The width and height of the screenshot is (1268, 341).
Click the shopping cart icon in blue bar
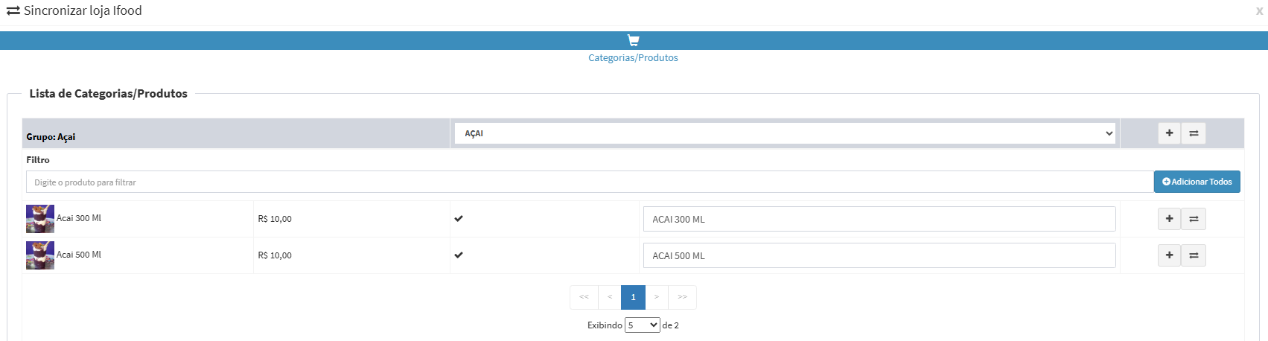634,40
